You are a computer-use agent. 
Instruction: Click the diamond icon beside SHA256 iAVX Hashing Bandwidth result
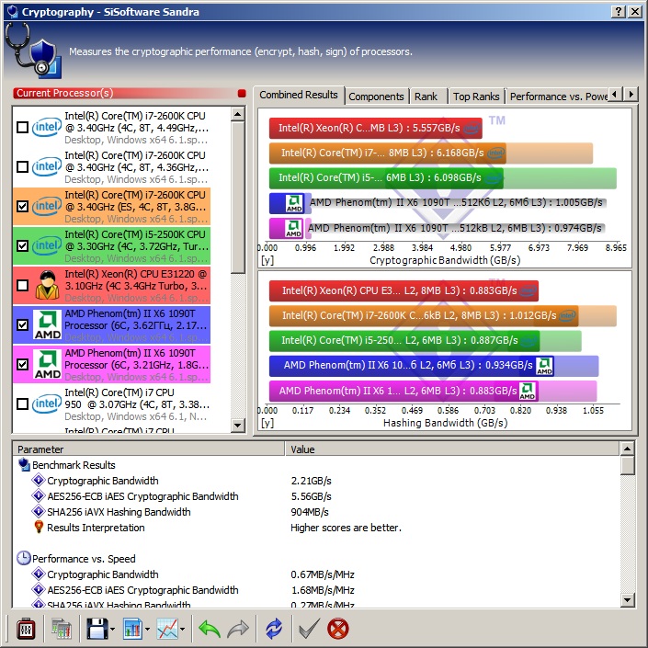[x=39, y=511]
